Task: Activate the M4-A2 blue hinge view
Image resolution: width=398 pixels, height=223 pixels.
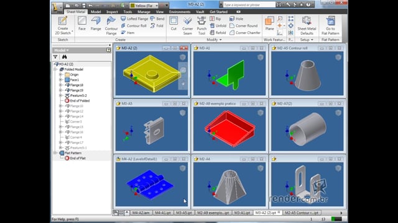Action: point(152,185)
